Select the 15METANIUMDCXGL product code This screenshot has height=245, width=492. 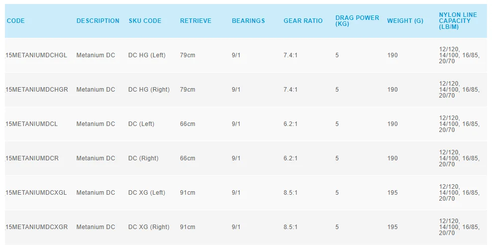pos(36,193)
